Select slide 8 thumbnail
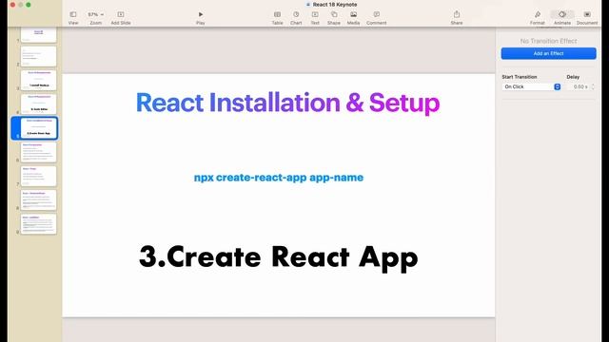609x342 pixels. click(38, 200)
